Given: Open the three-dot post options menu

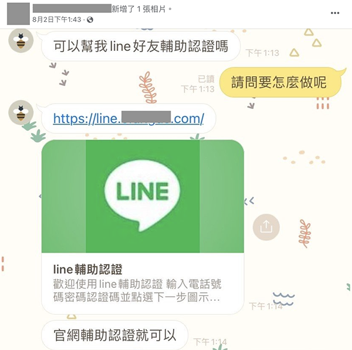Looking at the screenshot, I should click(x=335, y=13).
